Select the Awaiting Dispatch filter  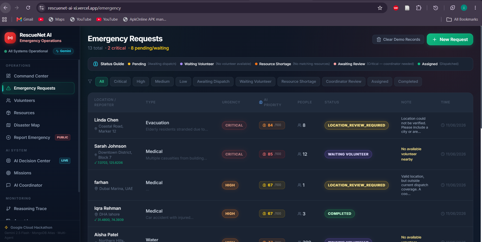(x=213, y=82)
